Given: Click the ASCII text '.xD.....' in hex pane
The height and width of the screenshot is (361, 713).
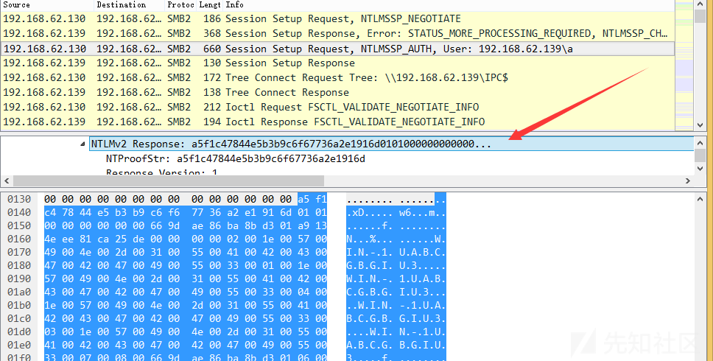Looking at the screenshot, I should [x=369, y=212].
